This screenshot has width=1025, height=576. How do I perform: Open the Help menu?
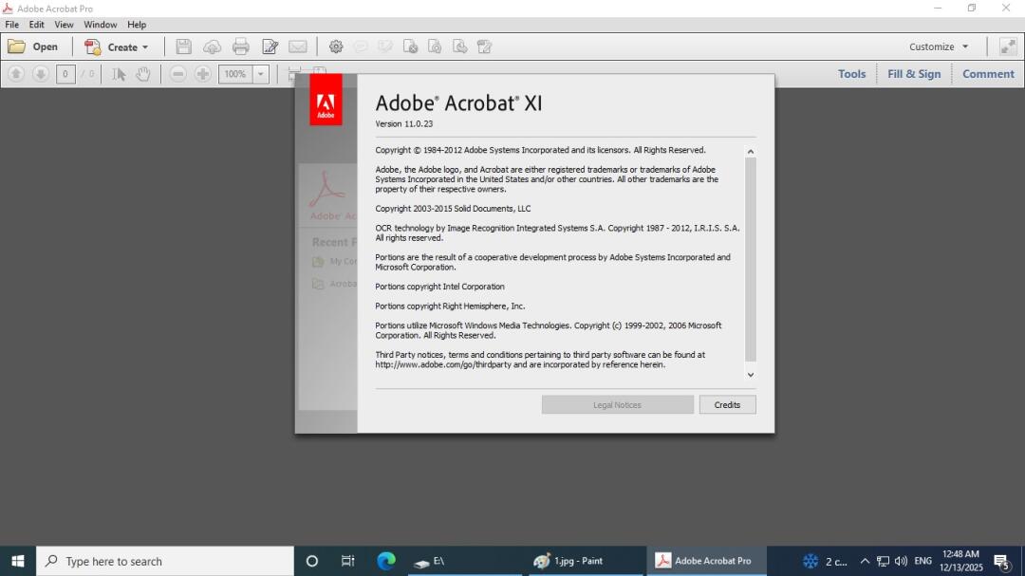pos(137,25)
